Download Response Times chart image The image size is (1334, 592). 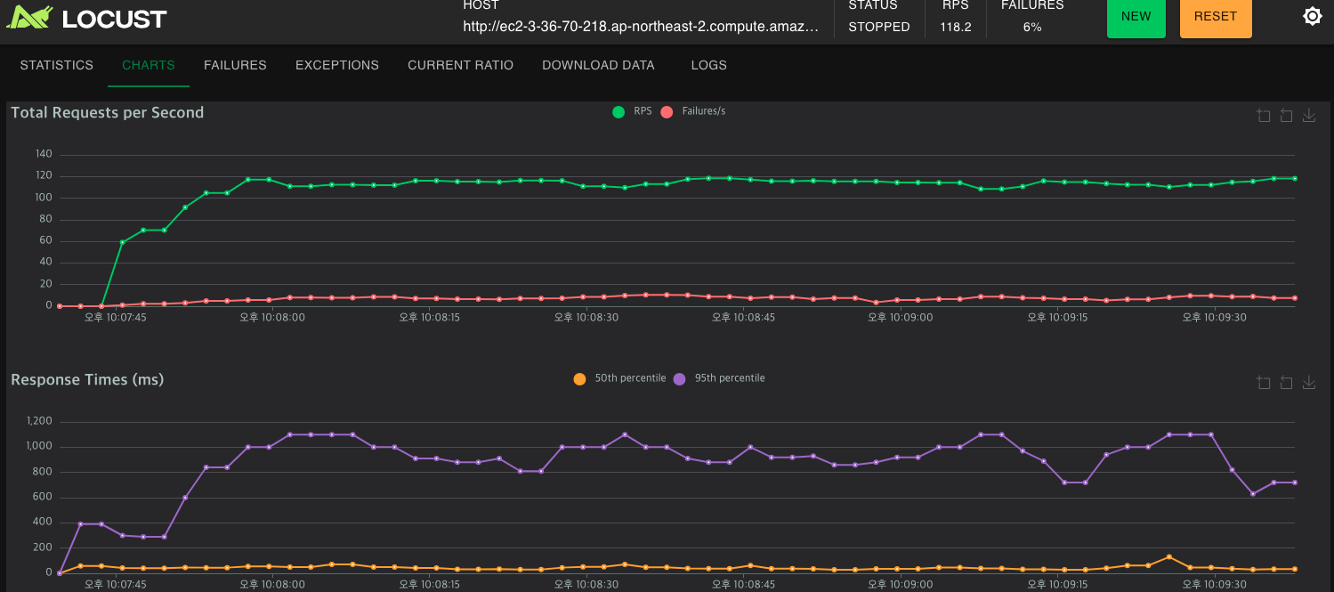pyautogui.click(x=1309, y=383)
